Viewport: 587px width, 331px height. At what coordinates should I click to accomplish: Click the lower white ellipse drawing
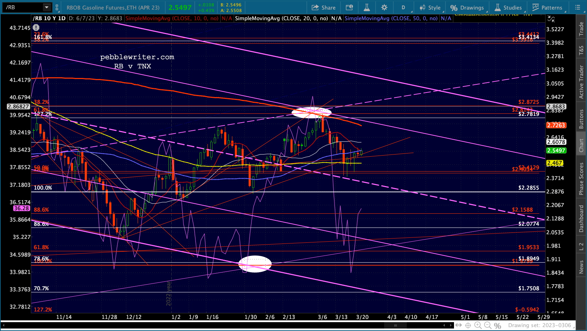[x=255, y=264]
